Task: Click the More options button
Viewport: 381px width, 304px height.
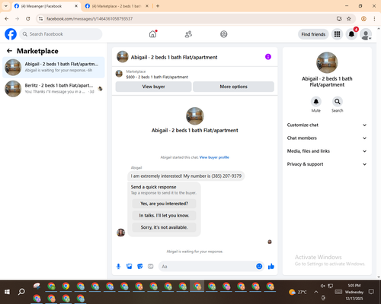Action: click(233, 87)
